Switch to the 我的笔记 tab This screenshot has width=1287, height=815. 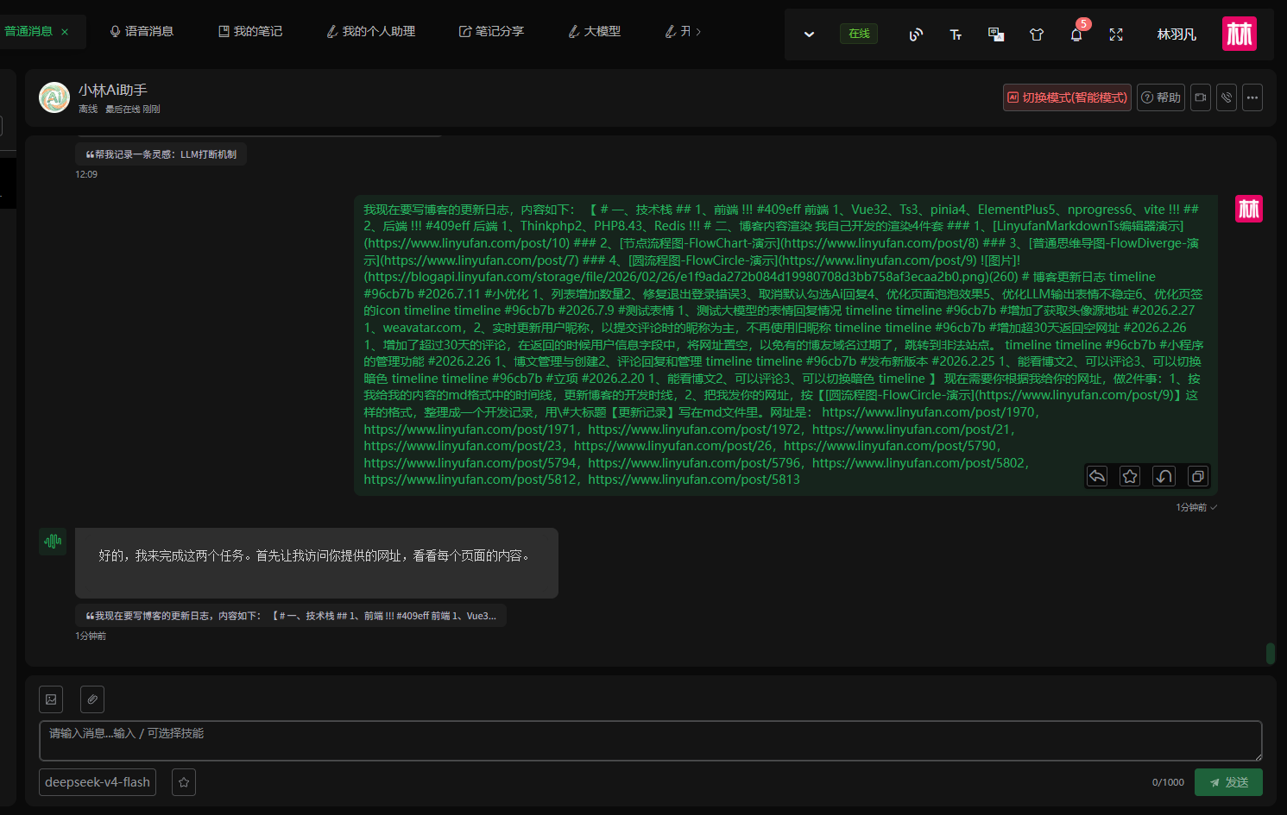coord(250,31)
